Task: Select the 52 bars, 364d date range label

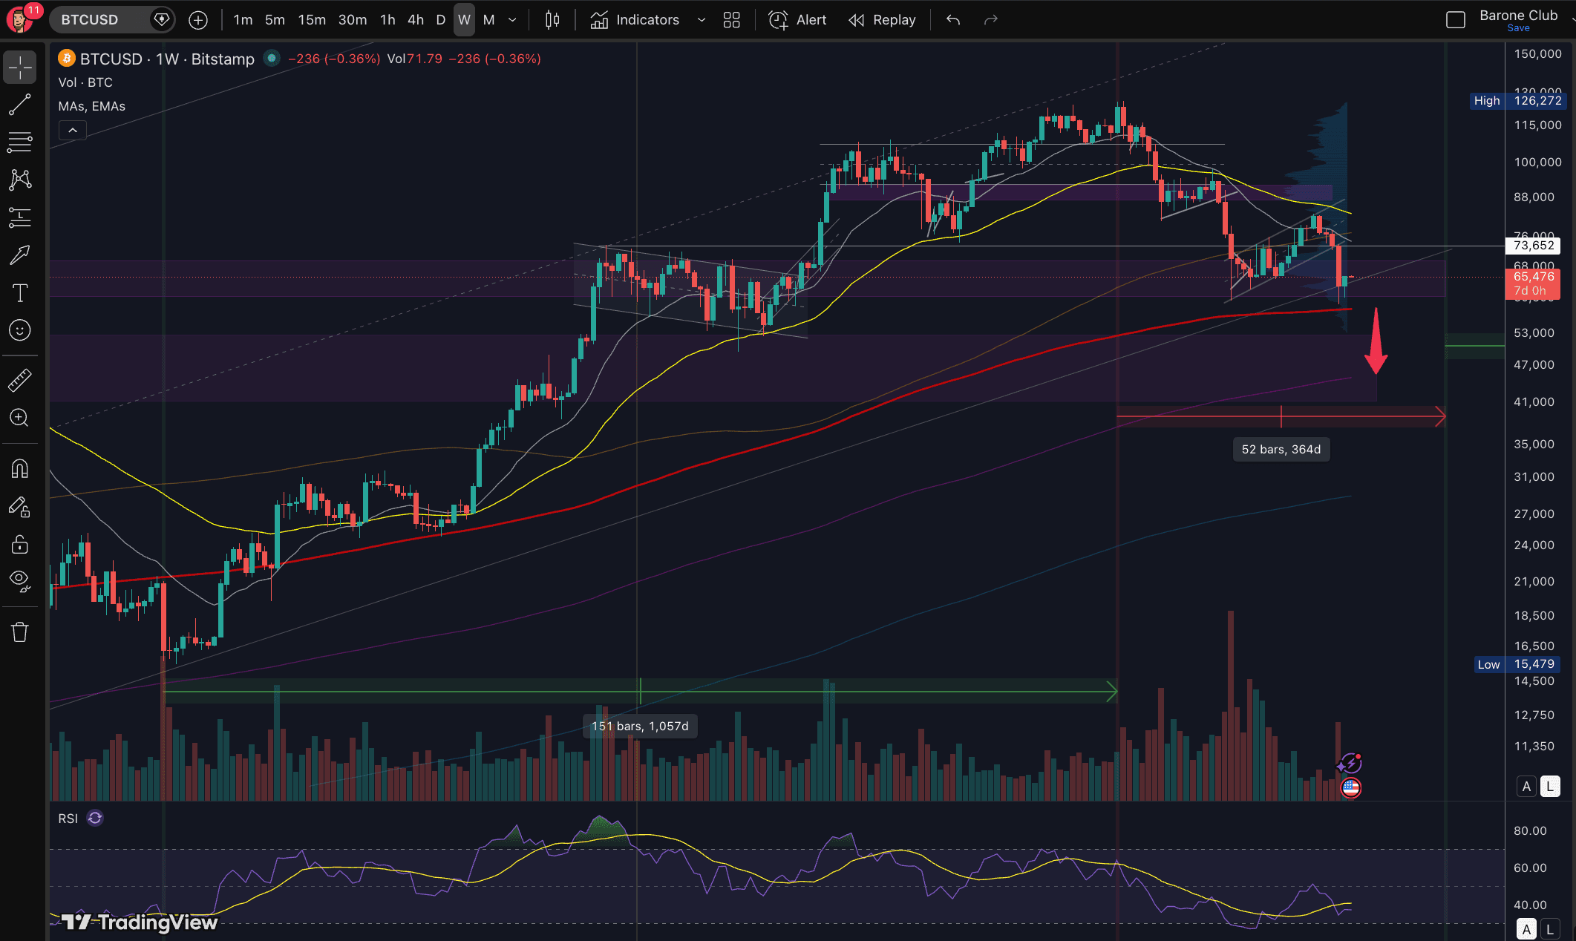Action: pyautogui.click(x=1281, y=449)
